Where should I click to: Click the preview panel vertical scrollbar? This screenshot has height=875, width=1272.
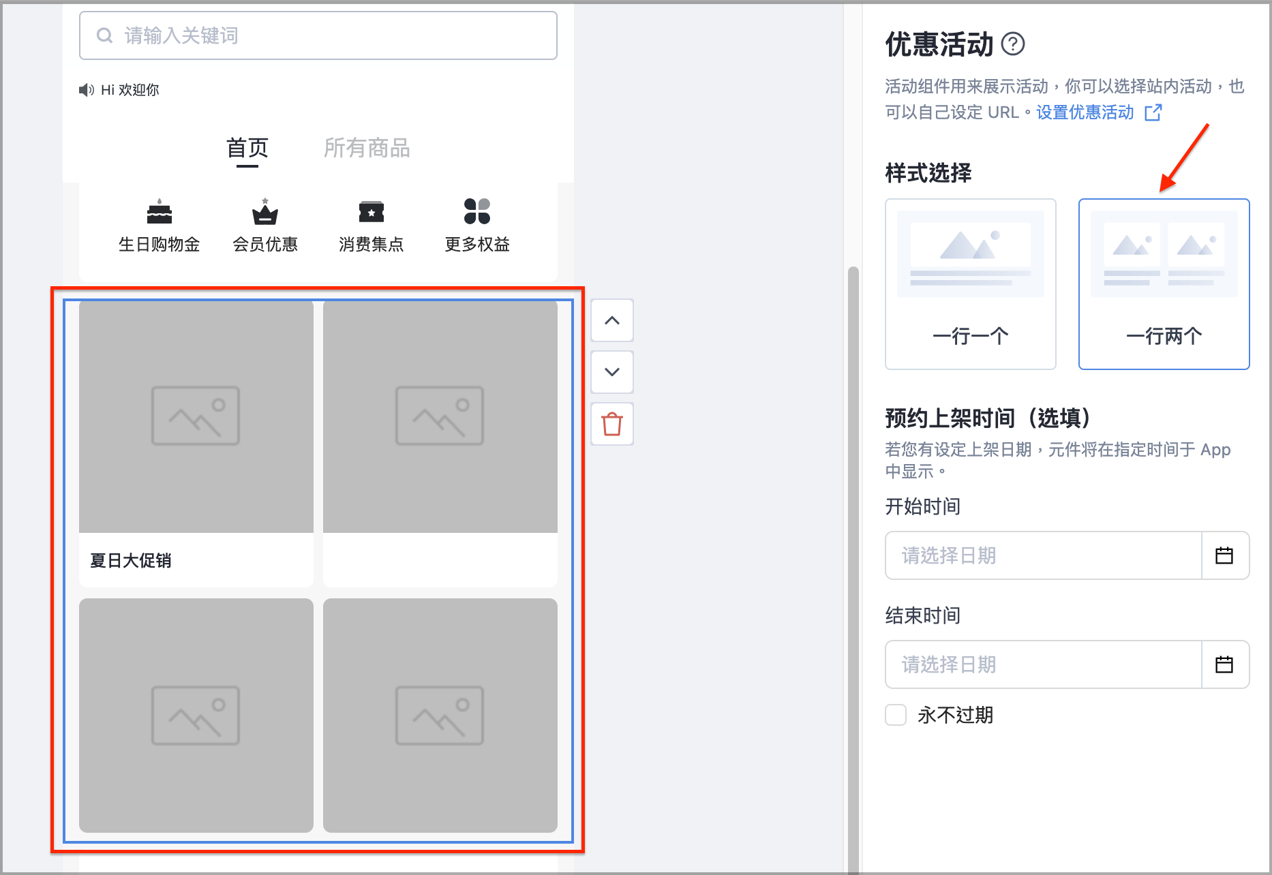(853, 569)
